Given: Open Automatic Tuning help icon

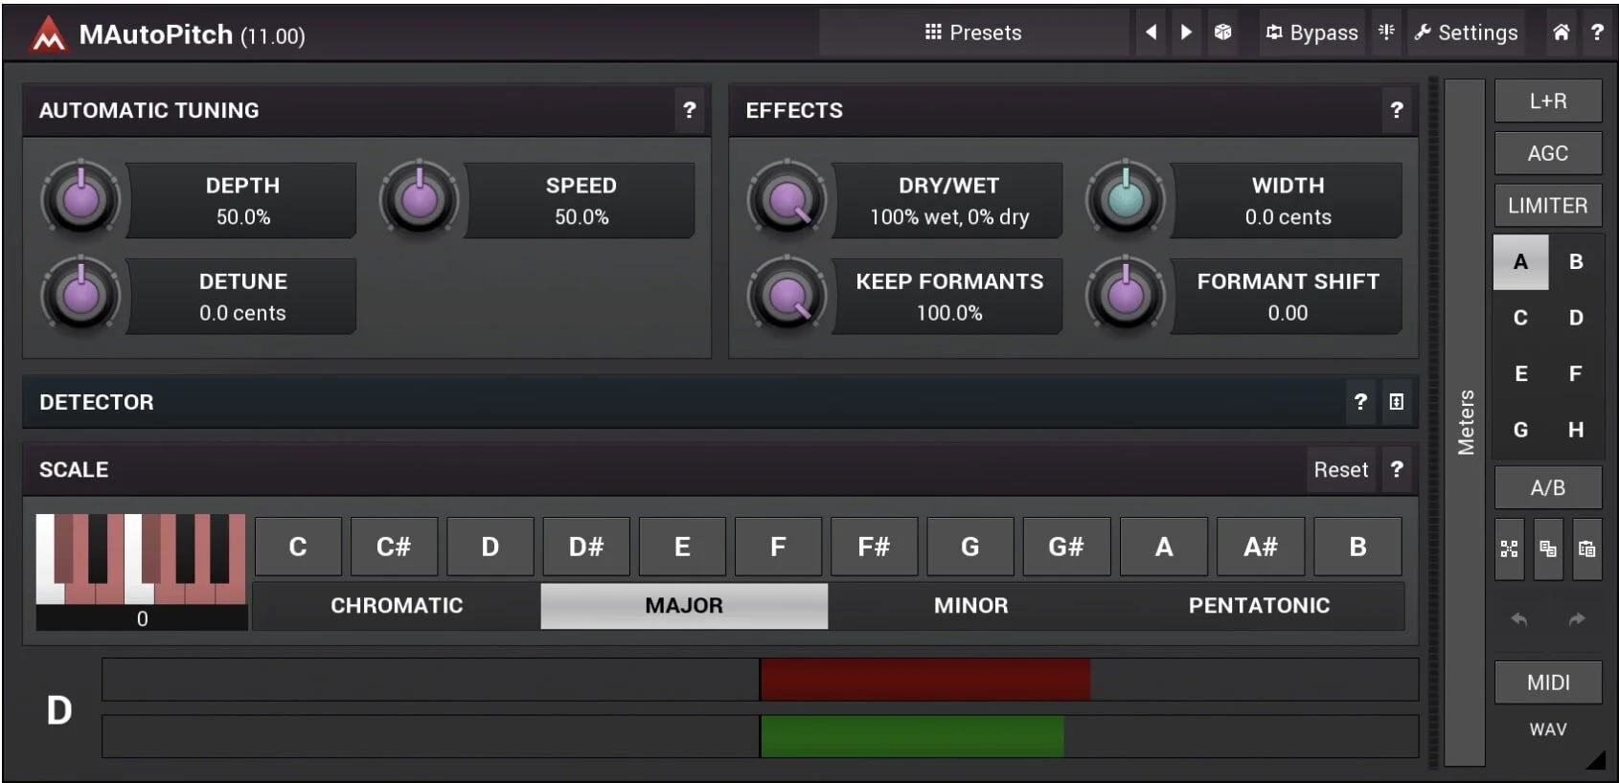Looking at the screenshot, I should pyautogui.click(x=690, y=110).
